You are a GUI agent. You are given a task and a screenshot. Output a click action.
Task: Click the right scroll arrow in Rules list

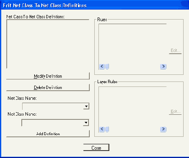(x=163, y=67)
